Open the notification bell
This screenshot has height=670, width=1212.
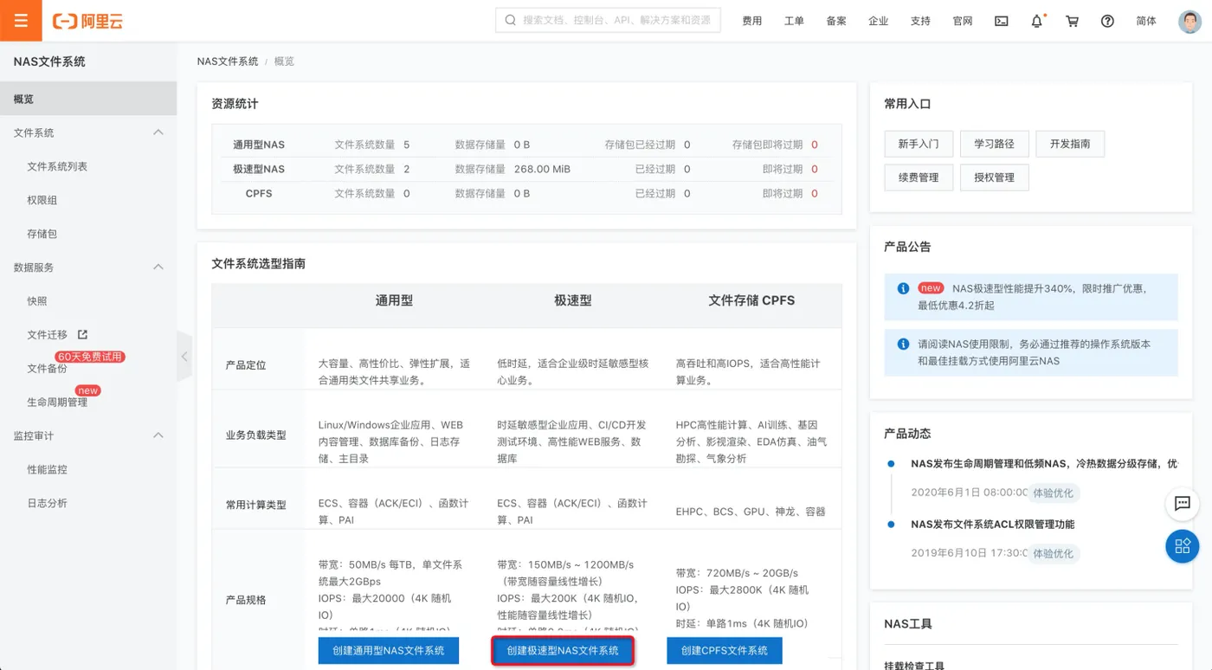click(x=1037, y=21)
